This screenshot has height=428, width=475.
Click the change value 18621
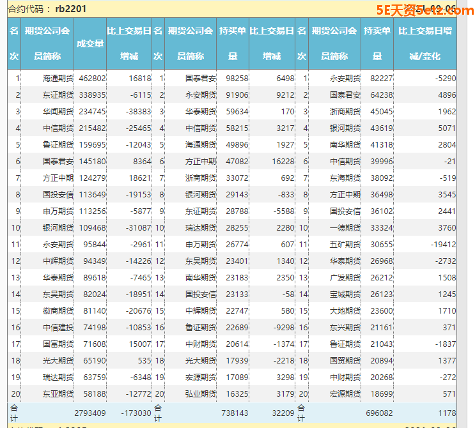point(139,178)
